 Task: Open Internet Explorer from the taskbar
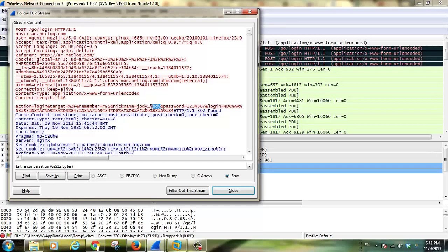(x=75, y=246)
